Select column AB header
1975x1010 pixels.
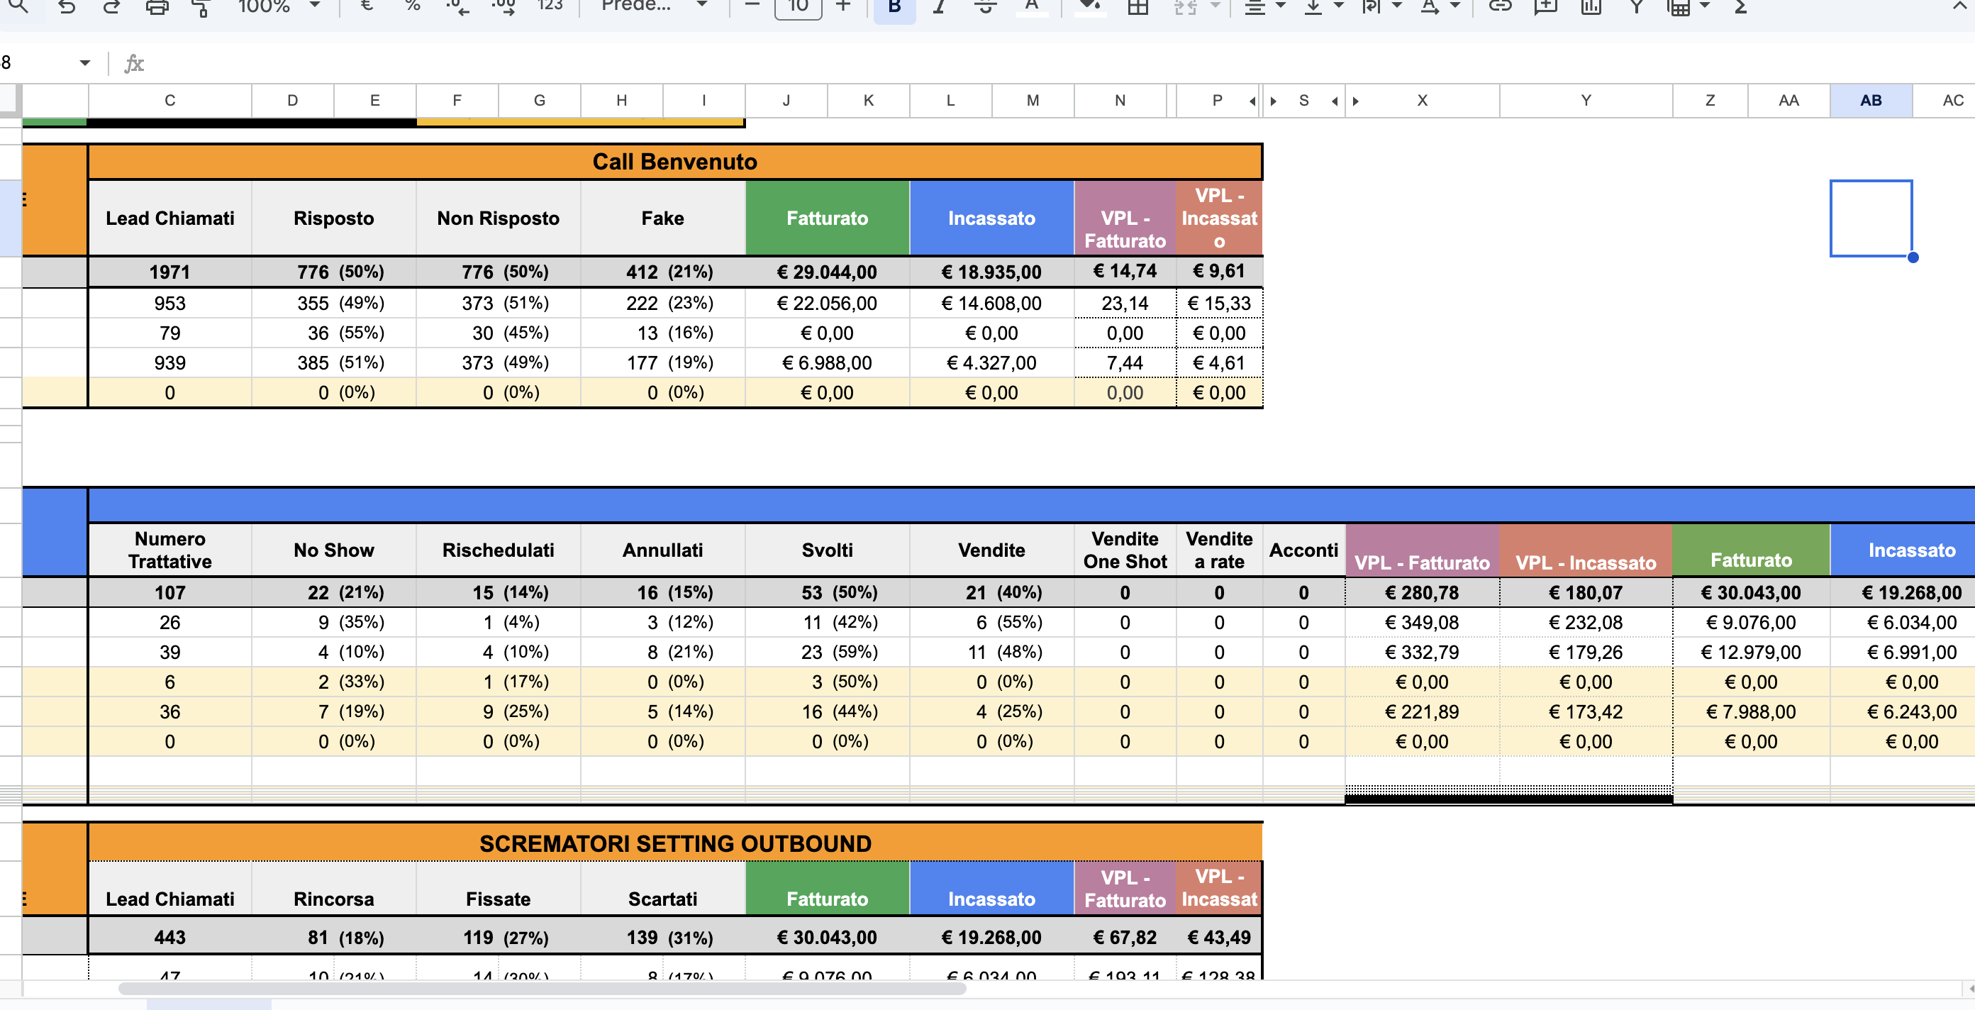(x=1870, y=101)
